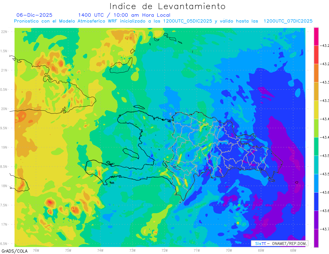The image size is (329, 254).
Task: Pick the dark purple swatch at legend bottom
Action: coord(316,238)
